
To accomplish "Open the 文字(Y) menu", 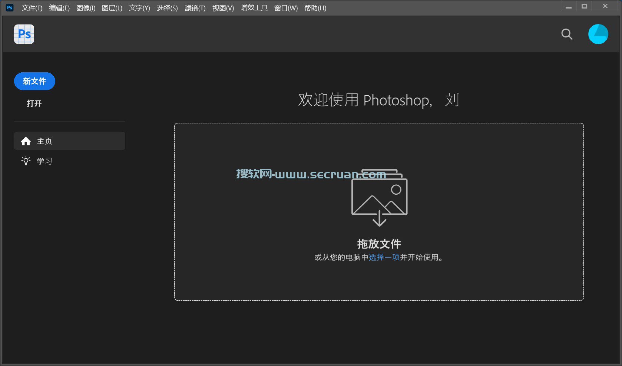I will (x=139, y=8).
